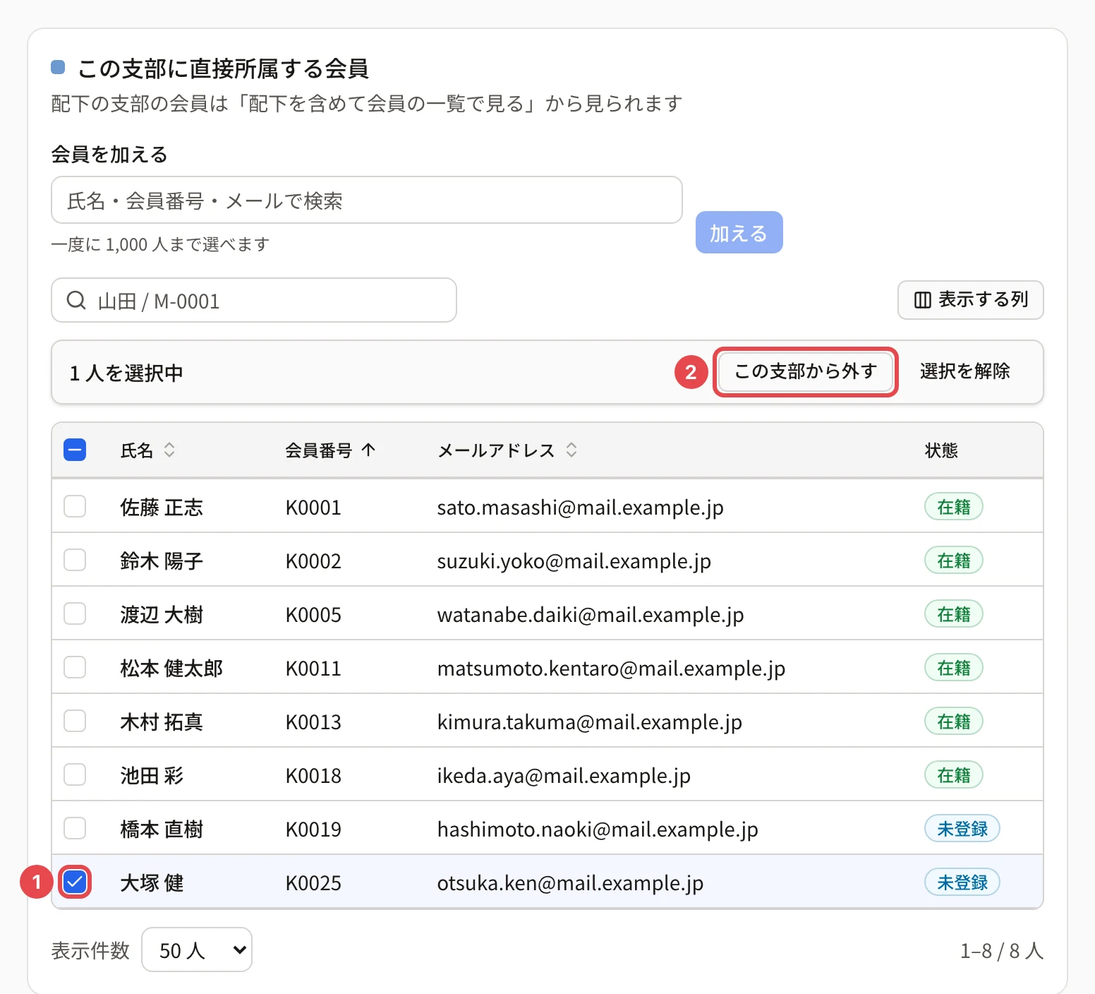Select the 渡辺 大樹 row checkbox
The image size is (1095, 994).
pos(75,613)
